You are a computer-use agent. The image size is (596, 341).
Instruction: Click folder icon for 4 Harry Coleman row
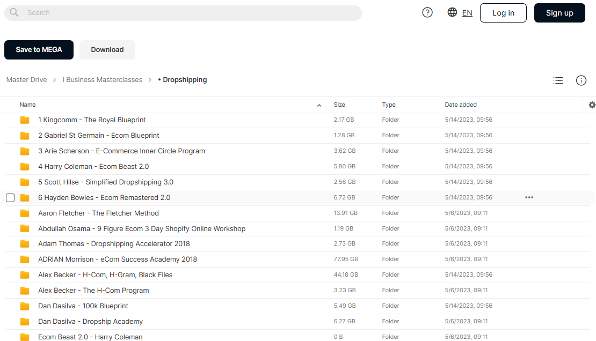pyautogui.click(x=25, y=167)
